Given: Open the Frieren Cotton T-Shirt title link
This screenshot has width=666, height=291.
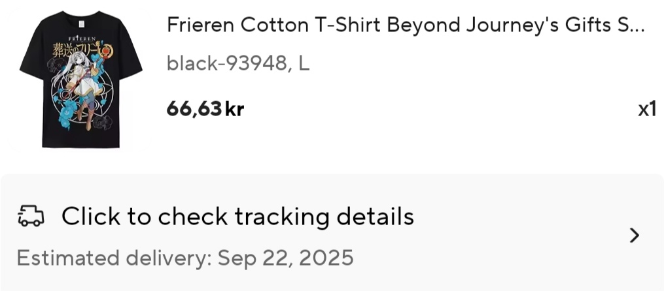Looking at the screenshot, I should (x=406, y=25).
